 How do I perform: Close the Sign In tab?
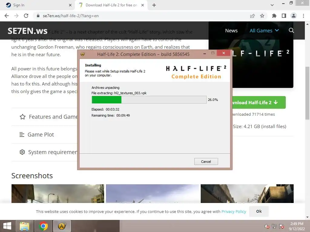point(70,5)
